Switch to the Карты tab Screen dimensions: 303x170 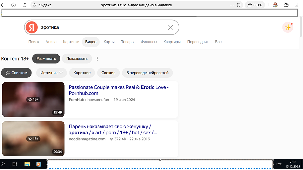109,42
